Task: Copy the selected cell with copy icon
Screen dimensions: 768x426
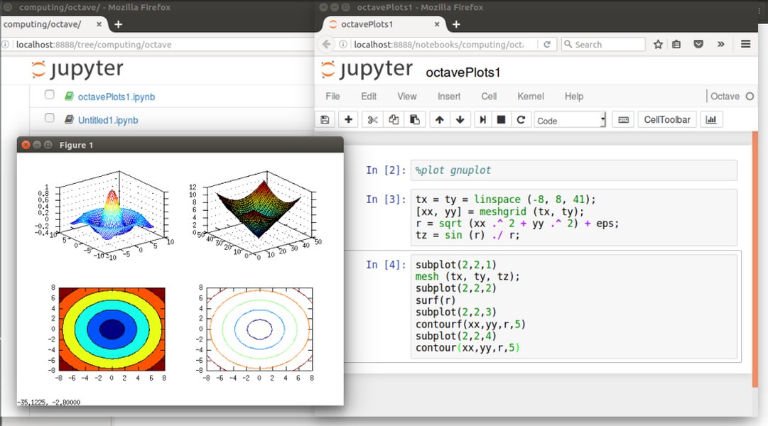Action: coord(393,119)
